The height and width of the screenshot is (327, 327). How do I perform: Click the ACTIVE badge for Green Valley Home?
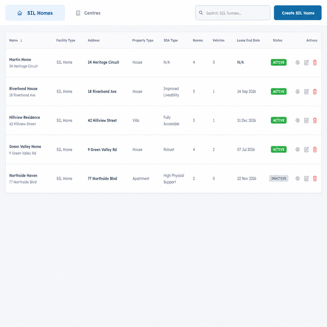278,149
